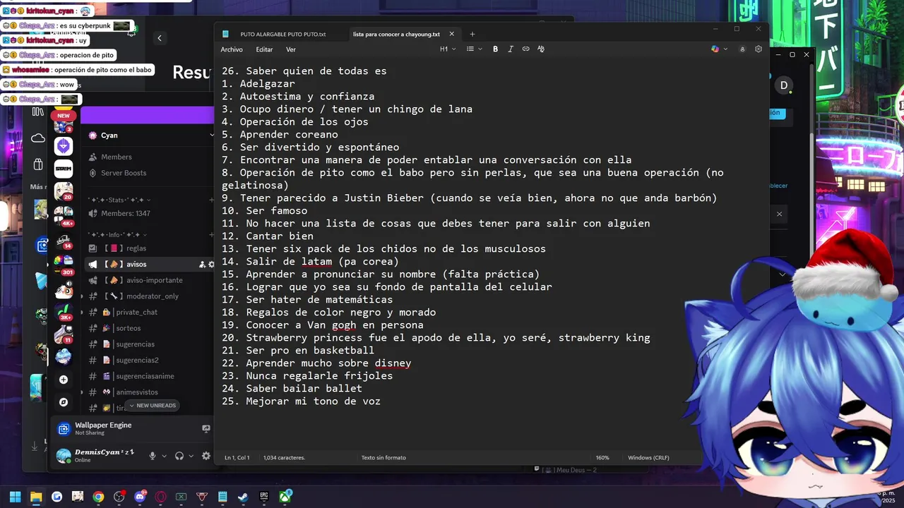Deafen with Discord headphones icon

pyautogui.click(x=179, y=456)
